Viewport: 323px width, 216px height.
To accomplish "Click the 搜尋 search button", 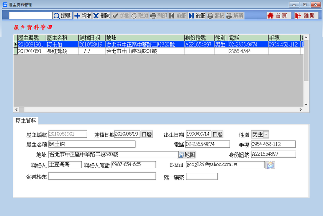I will tap(62, 16).
